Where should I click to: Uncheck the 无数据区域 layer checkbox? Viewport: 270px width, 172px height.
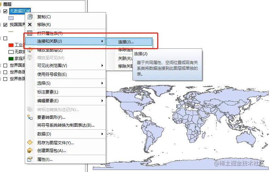[5, 12]
